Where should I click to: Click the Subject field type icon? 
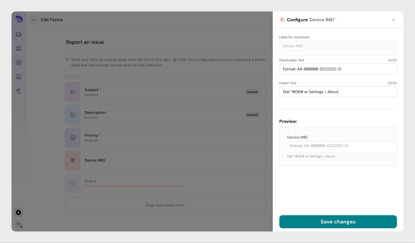point(73,92)
